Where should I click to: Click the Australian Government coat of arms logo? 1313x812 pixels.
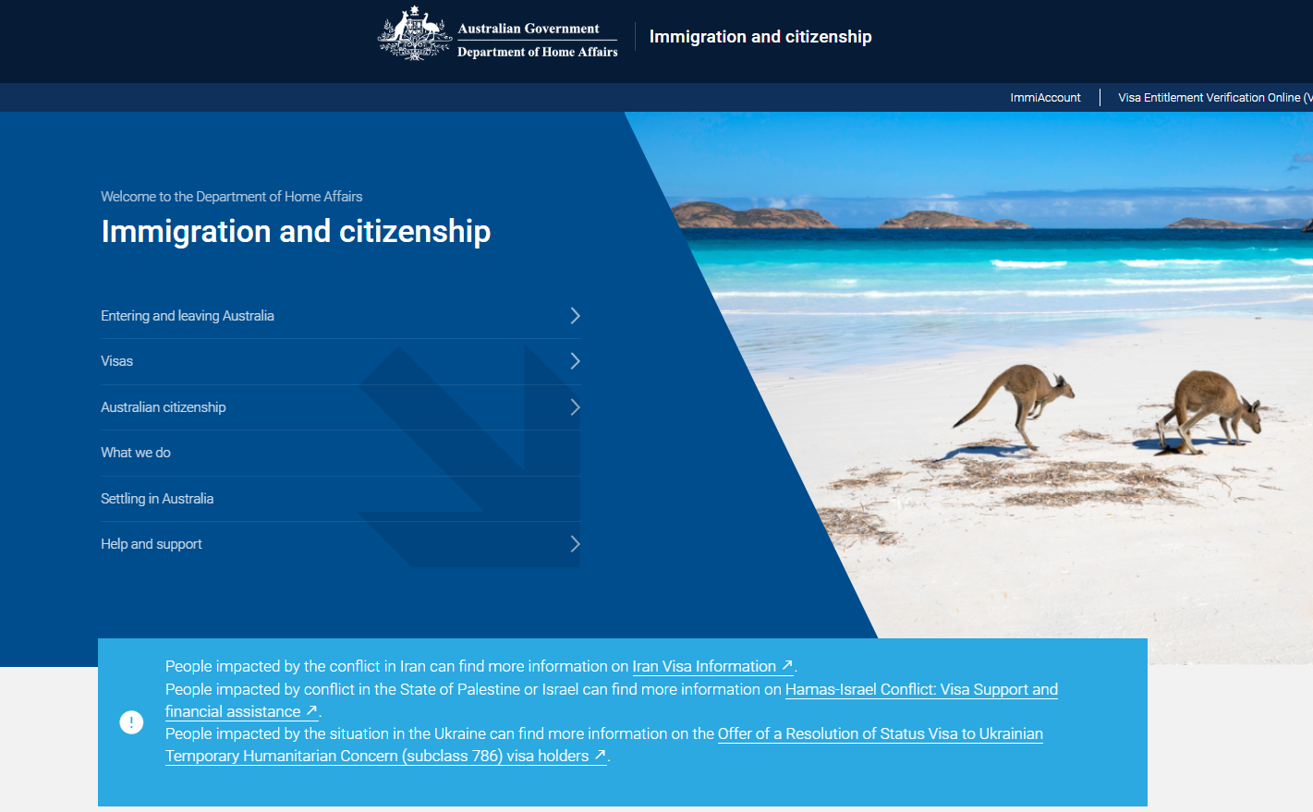point(414,35)
